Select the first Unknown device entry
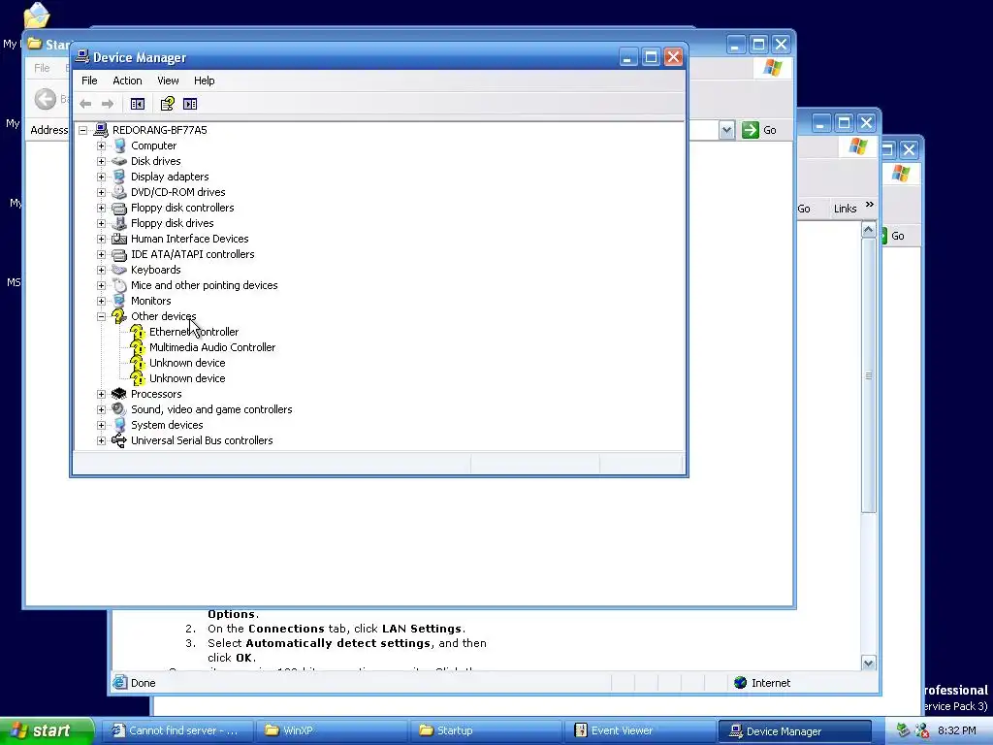Viewport: 993px width, 745px height. (187, 363)
